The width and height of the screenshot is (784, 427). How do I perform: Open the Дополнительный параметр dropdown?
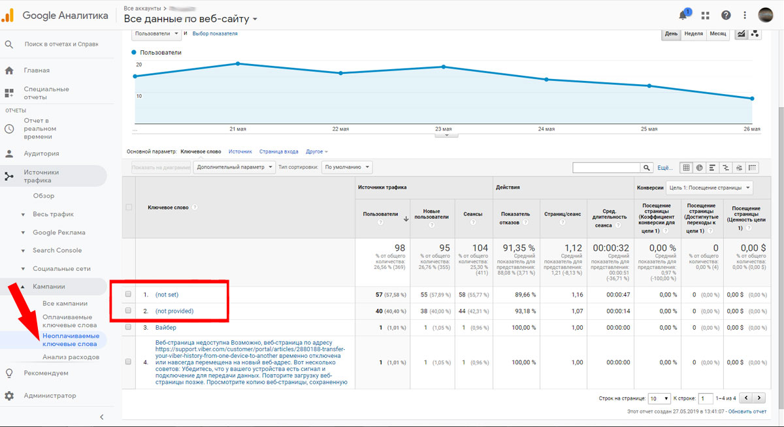234,167
